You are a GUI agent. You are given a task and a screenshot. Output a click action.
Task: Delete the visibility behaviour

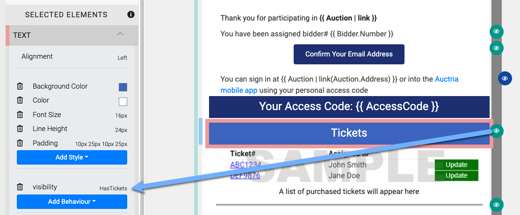point(20,187)
